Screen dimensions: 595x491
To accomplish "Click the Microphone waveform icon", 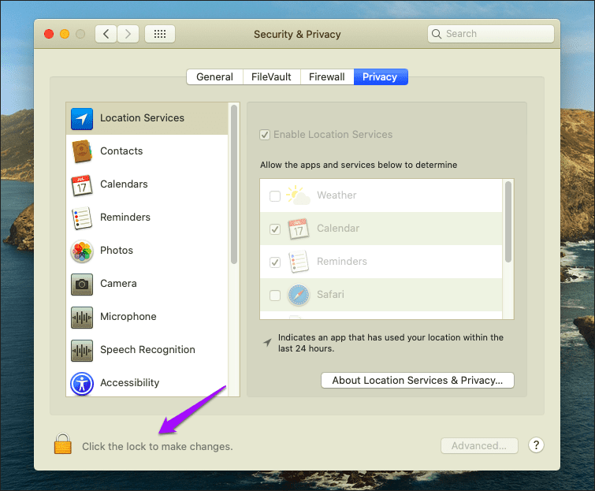I will click(x=82, y=317).
